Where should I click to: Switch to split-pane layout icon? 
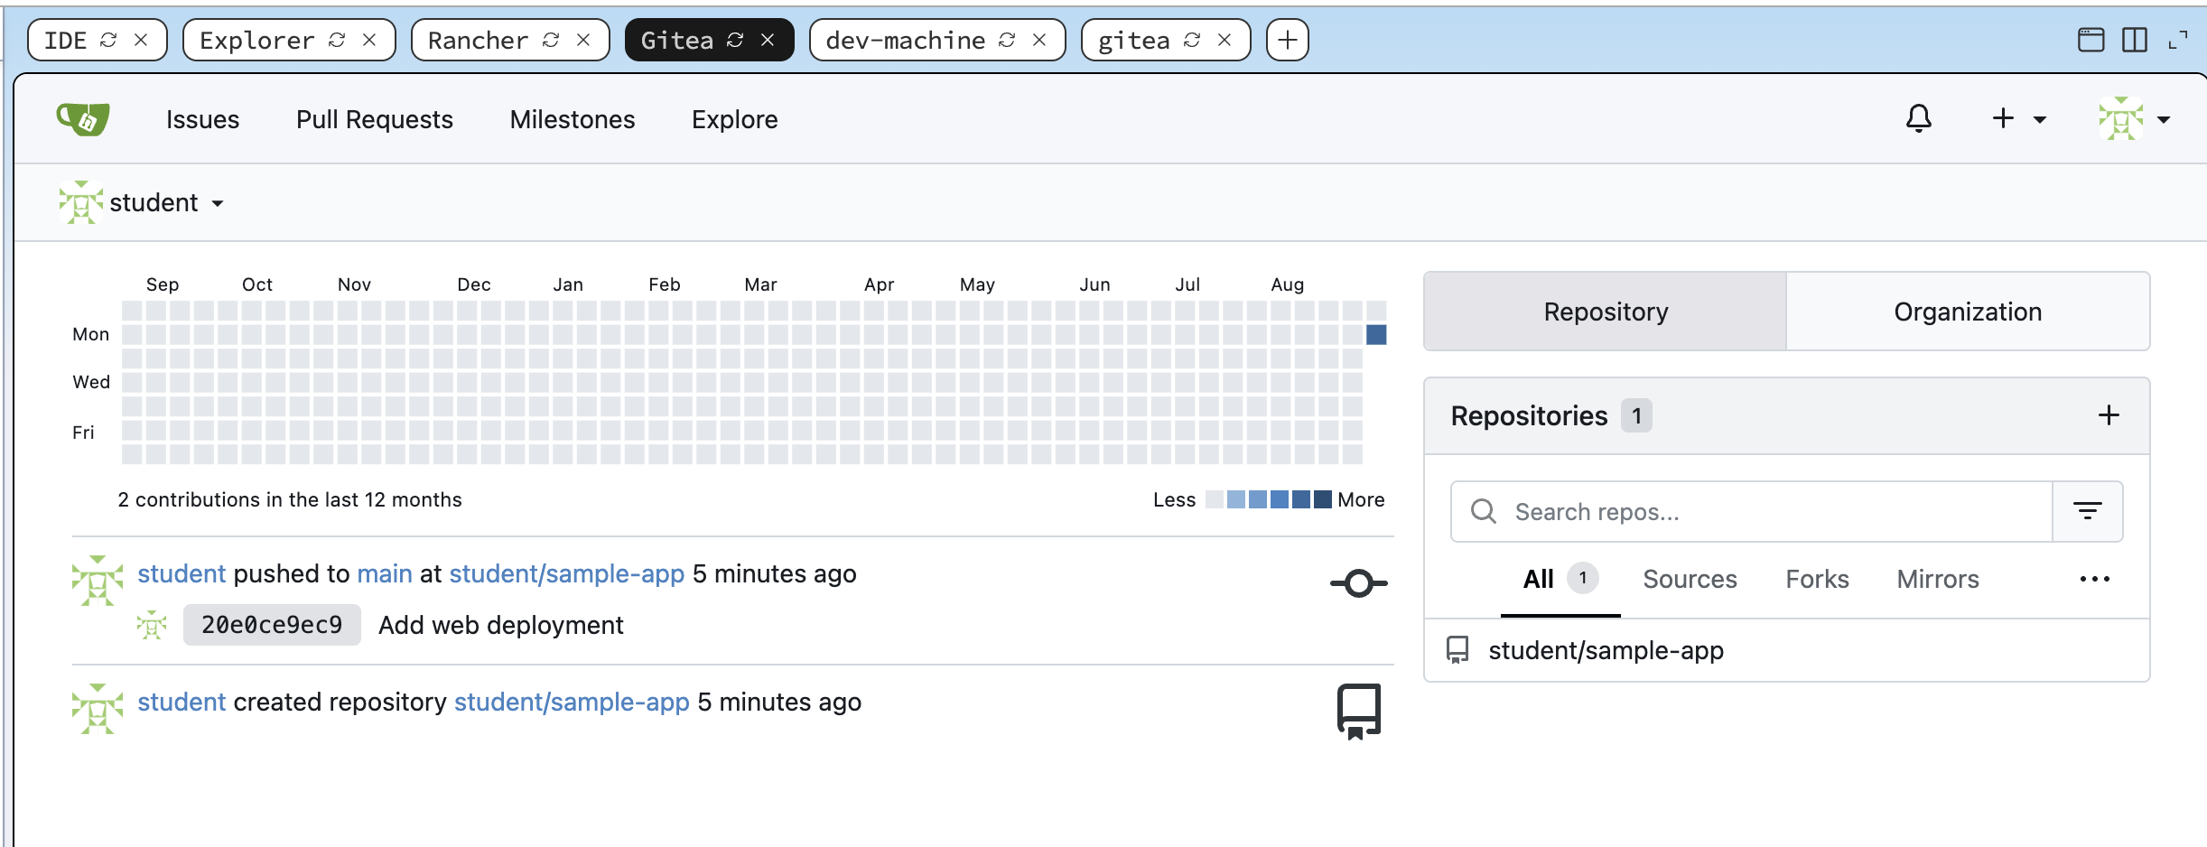[2135, 40]
